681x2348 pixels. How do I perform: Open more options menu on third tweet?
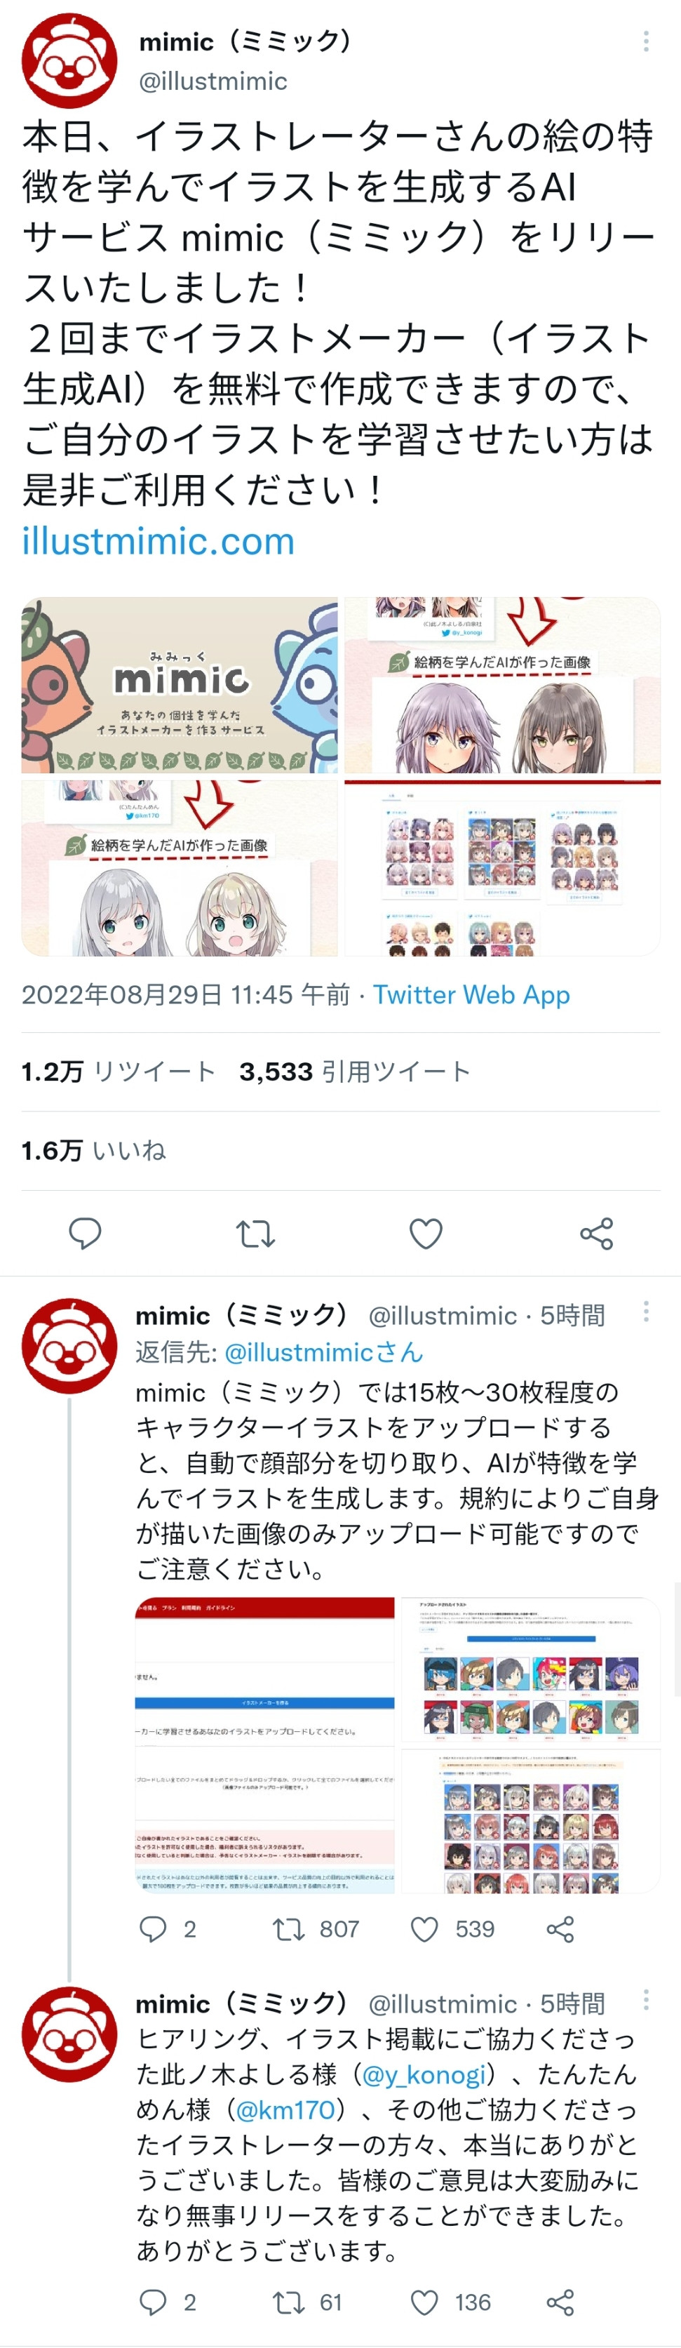[x=645, y=1999]
